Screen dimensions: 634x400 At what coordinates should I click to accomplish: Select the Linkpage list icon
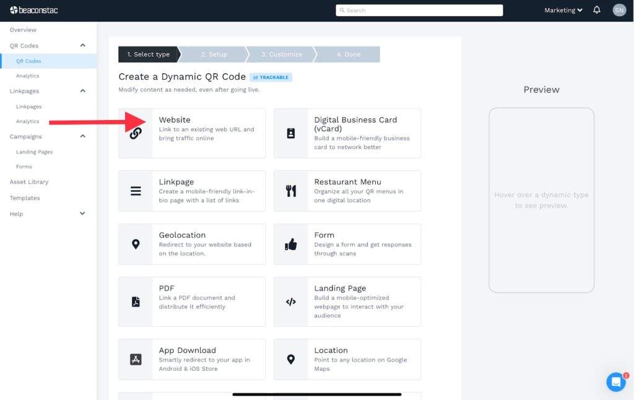[137, 190]
